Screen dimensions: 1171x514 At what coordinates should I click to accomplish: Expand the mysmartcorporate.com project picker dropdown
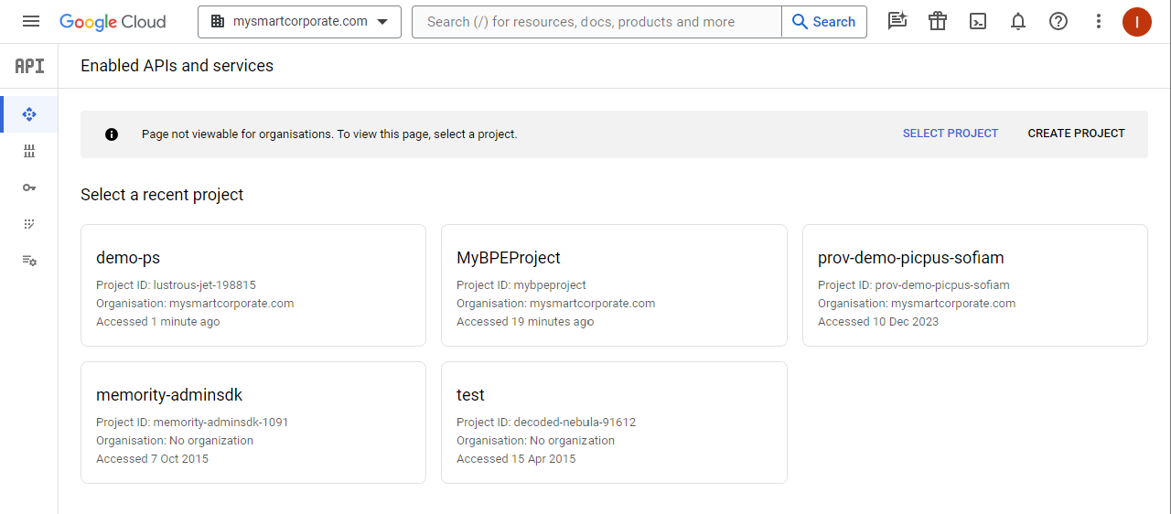click(299, 21)
